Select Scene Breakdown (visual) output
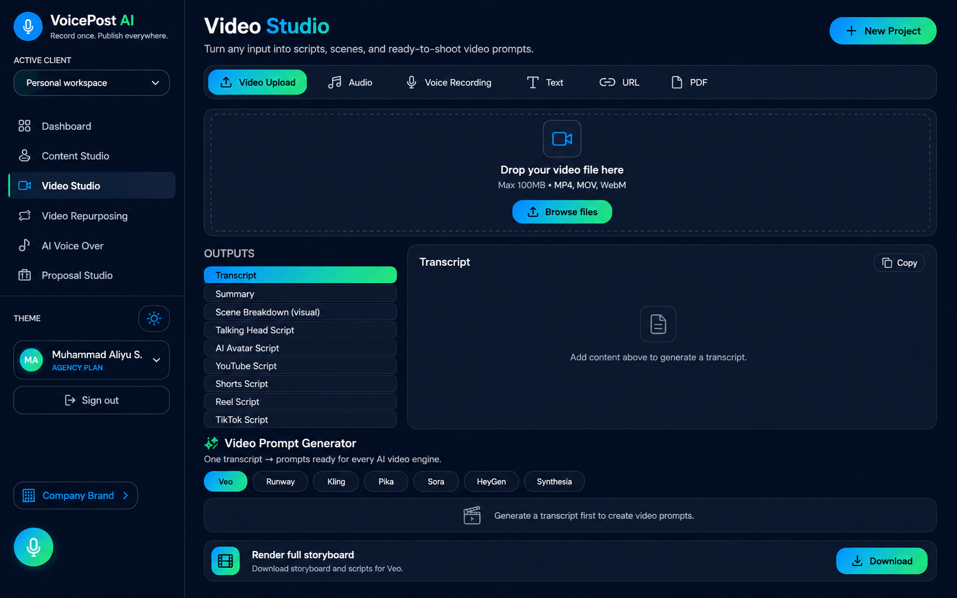 (x=300, y=312)
